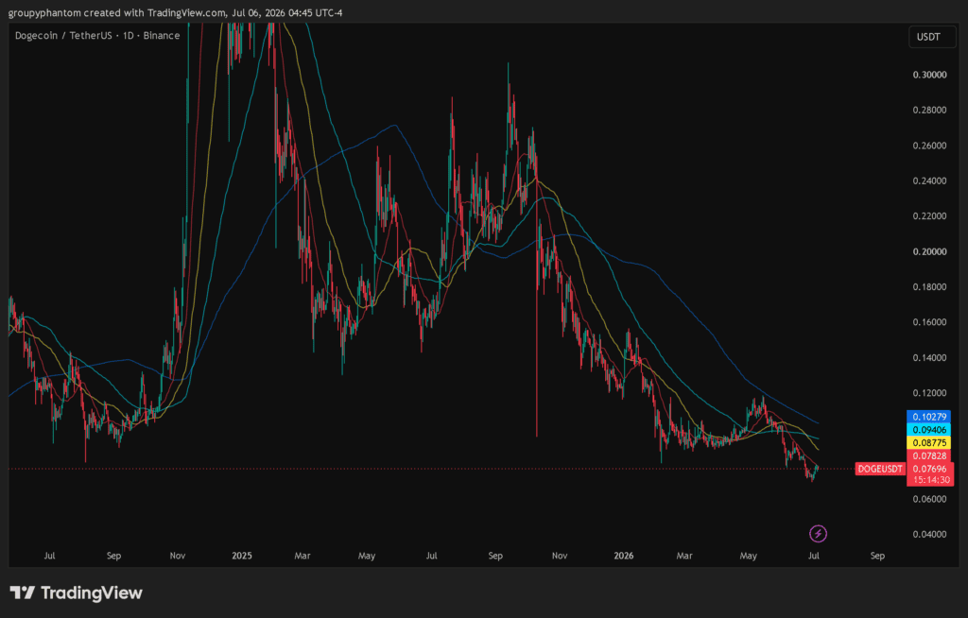Image resolution: width=968 pixels, height=618 pixels.
Task: Click the blue 0.10279 moving average label
Action: [929, 417]
